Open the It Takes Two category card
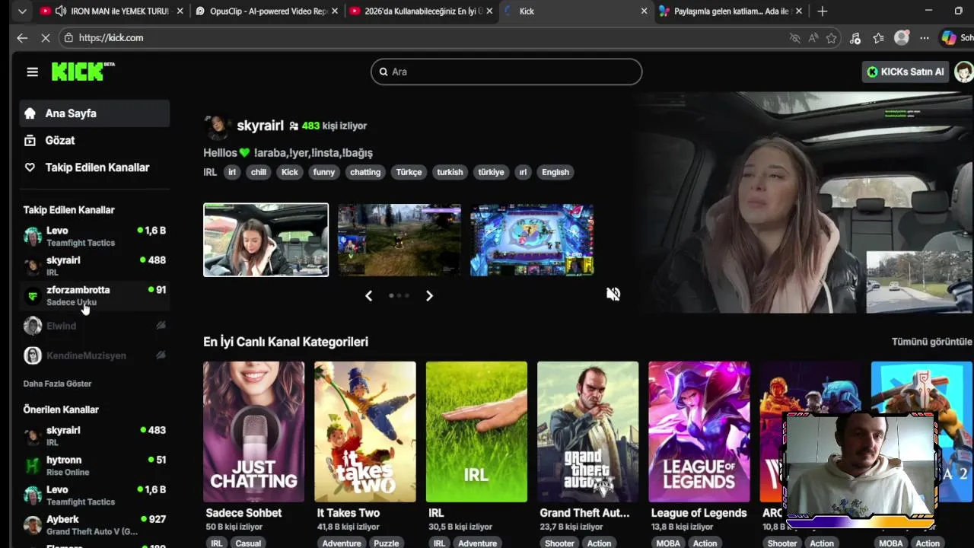 [365, 432]
